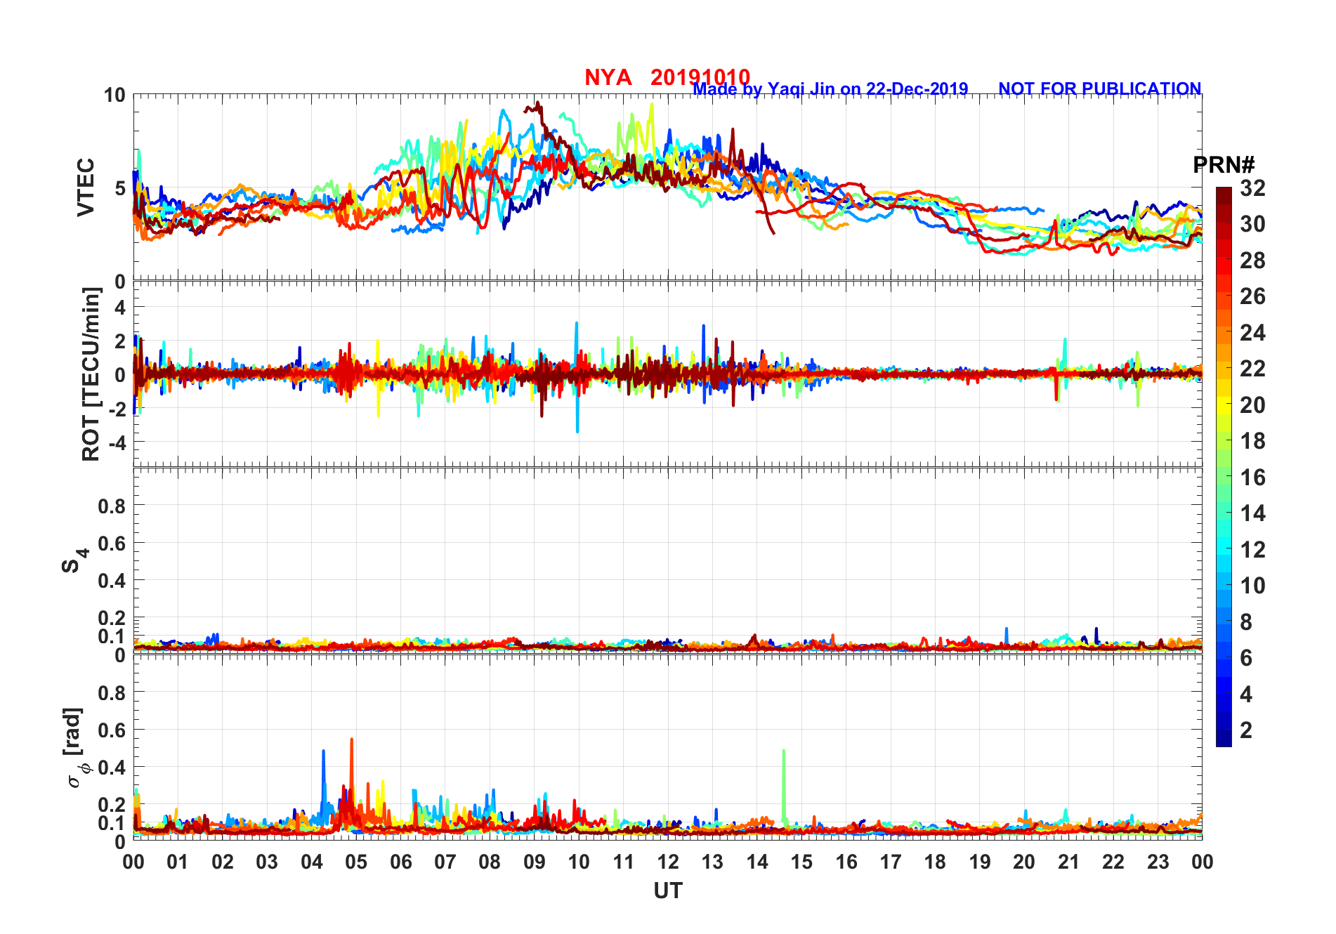Viewport: 1336px width, 934px height.
Task: Click the S4 axis tick label 0.6
Action: pos(112,543)
